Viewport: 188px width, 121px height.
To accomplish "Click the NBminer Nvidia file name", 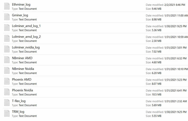I will pyautogui.click(x=23, y=69).
